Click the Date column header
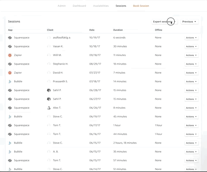The height and width of the screenshot is (172, 207). [x=92, y=30]
